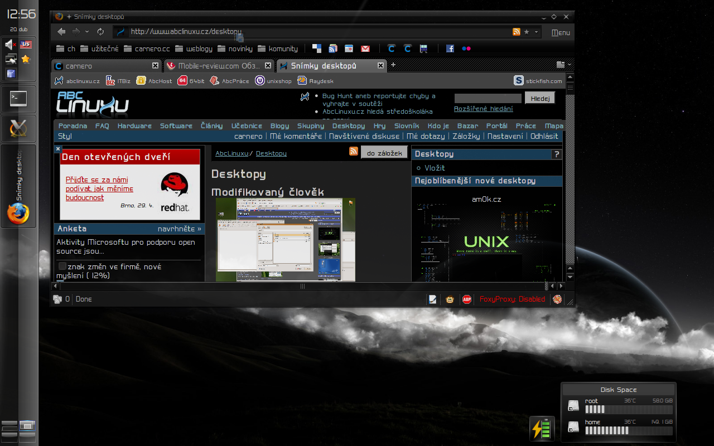This screenshot has height=446, width=714.
Task: Open the stickfish.com bookmark
Action: [538, 81]
